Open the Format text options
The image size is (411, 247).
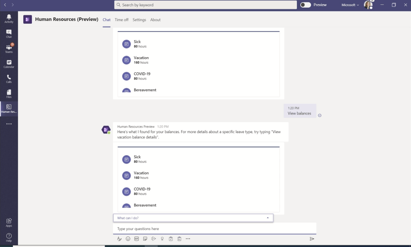119,239
